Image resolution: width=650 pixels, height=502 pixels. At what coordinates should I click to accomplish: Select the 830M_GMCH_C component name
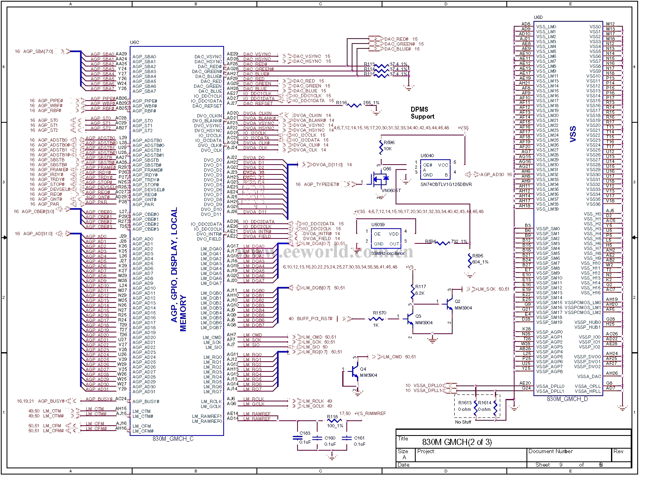coord(173,438)
